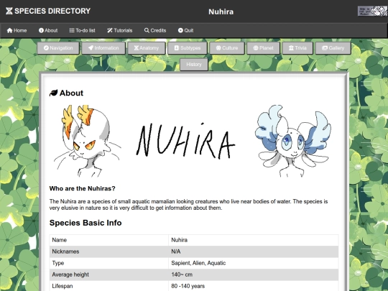Jump to the Planet section
This screenshot has height=291, width=388.
pos(263,48)
